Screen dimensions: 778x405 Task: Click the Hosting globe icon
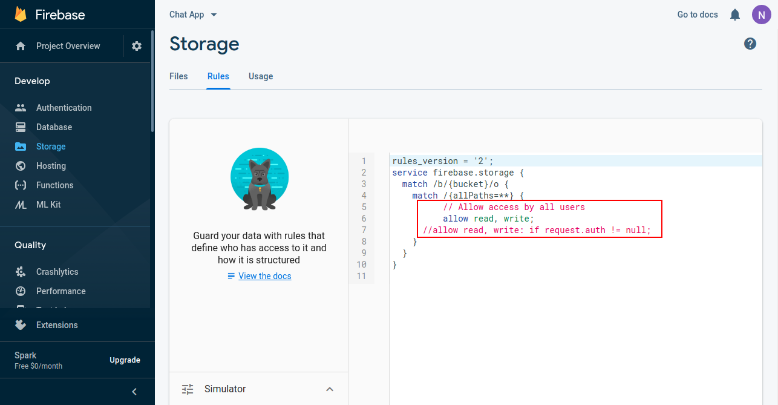(21, 166)
